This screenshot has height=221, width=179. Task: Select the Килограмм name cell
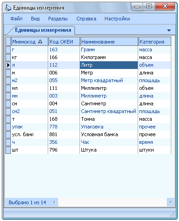109,58
